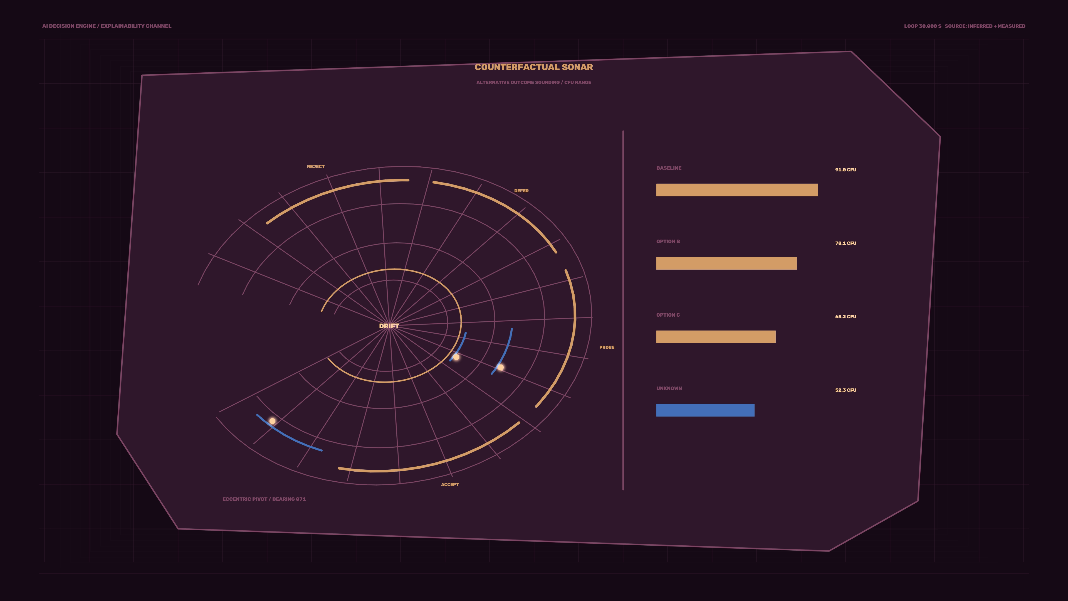The width and height of the screenshot is (1068, 601).
Task: Click the "SOURCE: INFERRED + MEASURED" label
Action: tap(985, 26)
